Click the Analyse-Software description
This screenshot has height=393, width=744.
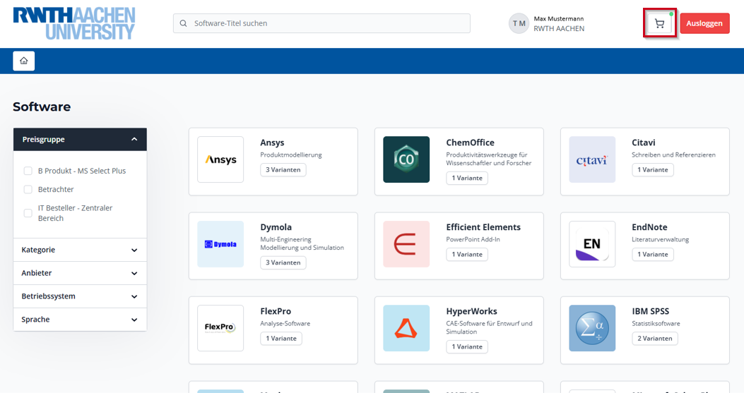pos(285,324)
